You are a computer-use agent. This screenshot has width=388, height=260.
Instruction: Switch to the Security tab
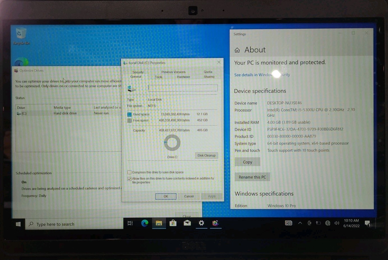[138, 72]
